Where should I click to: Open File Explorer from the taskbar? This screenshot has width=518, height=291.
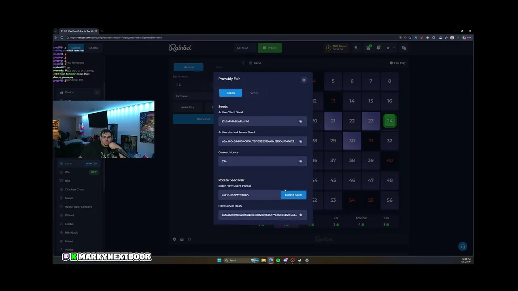(x=263, y=260)
